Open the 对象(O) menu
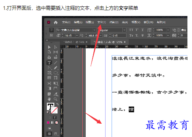This screenshot has width=192, height=137. click(114, 22)
